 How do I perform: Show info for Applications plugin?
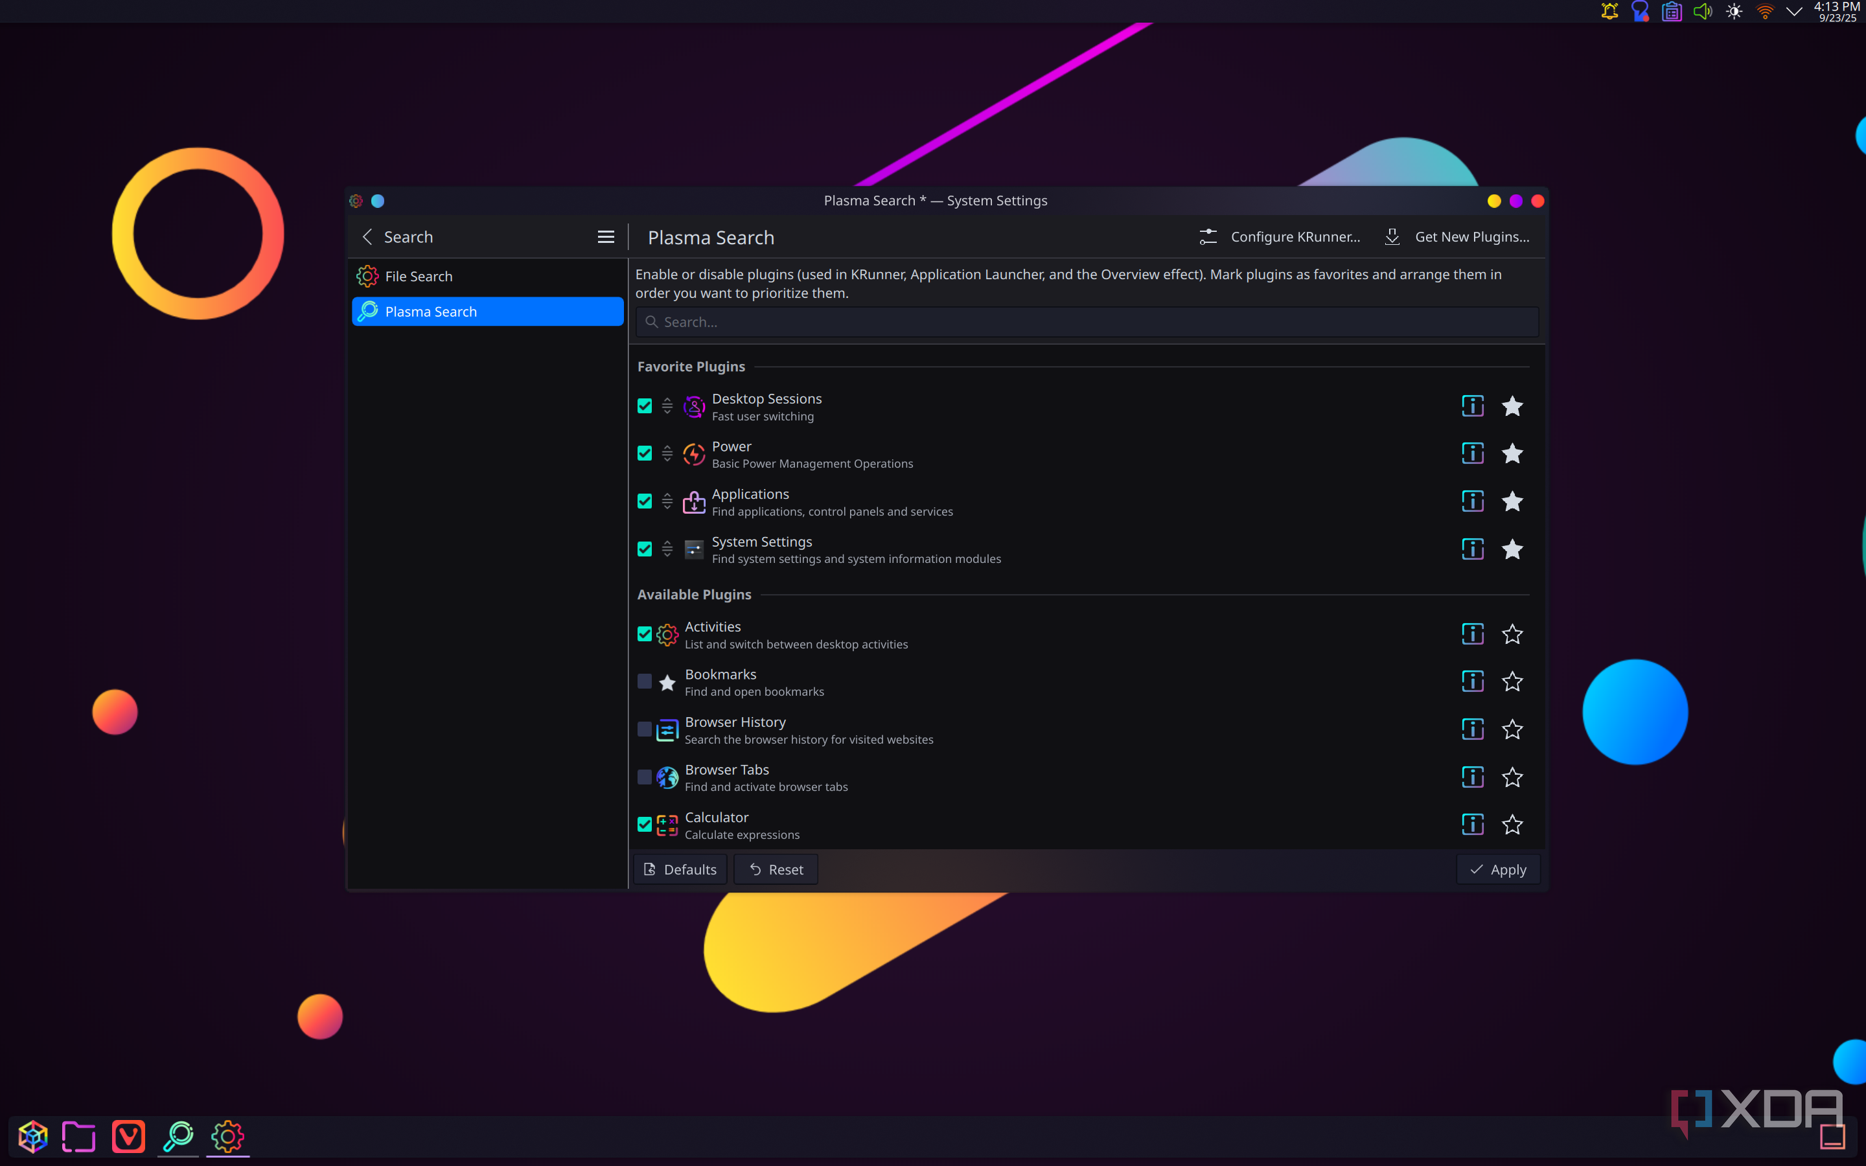pos(1472,501)
